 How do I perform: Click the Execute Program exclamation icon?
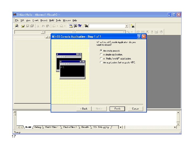tap(152, 32)
